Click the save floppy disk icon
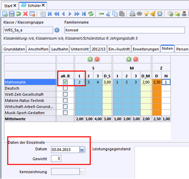This screenshot has width=189, height=179. [x=12, y=14]
